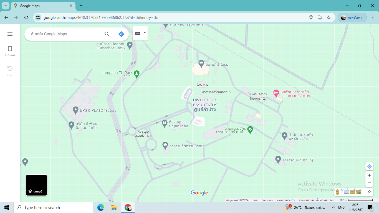This screenshot has height=213, width=379.
Task: Select the Street View pegman icon
Action: click(x=337, y=192)
